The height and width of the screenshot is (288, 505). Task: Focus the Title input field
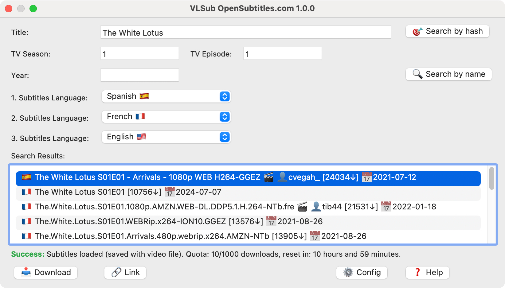coord(245,32)
